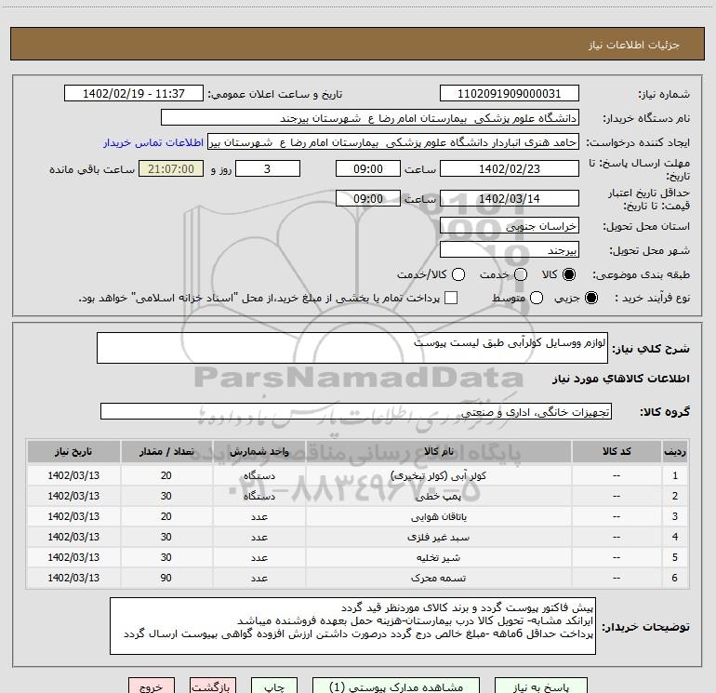Screen dimensions: 716x693
Task: Click the unit دستگاه for پمپ خطی
Action: coord(259,496)
